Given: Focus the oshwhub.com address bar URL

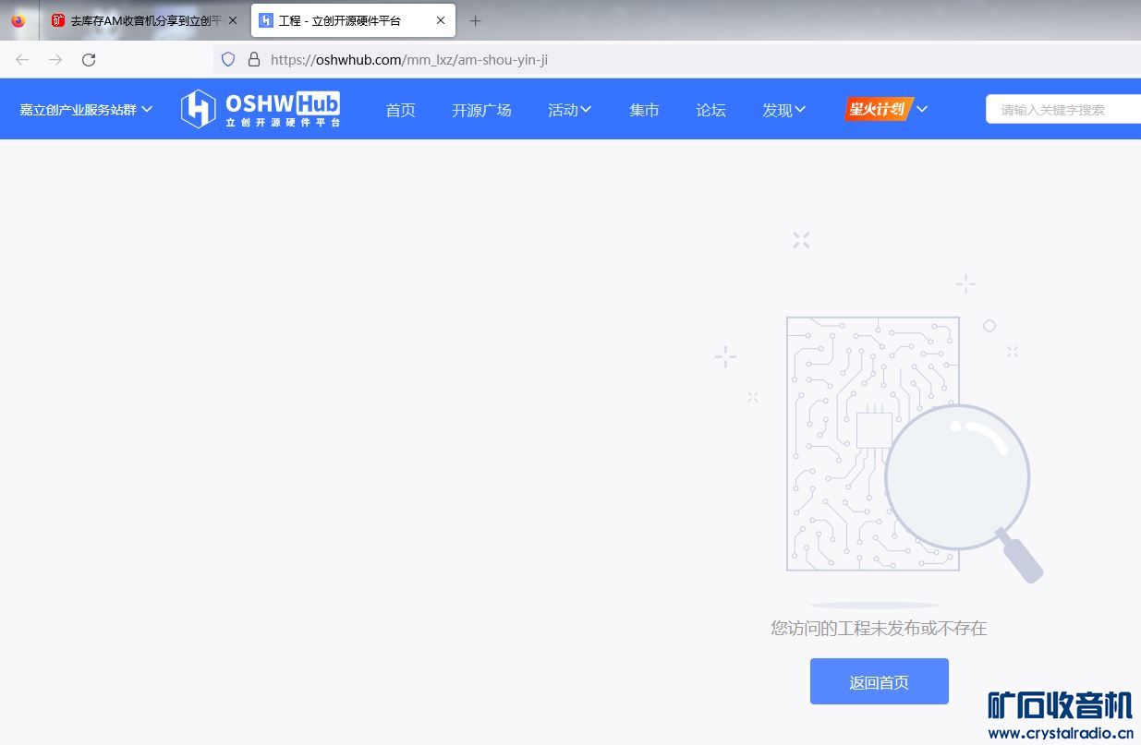Looking at the screenshot, I should pos(409,60).
